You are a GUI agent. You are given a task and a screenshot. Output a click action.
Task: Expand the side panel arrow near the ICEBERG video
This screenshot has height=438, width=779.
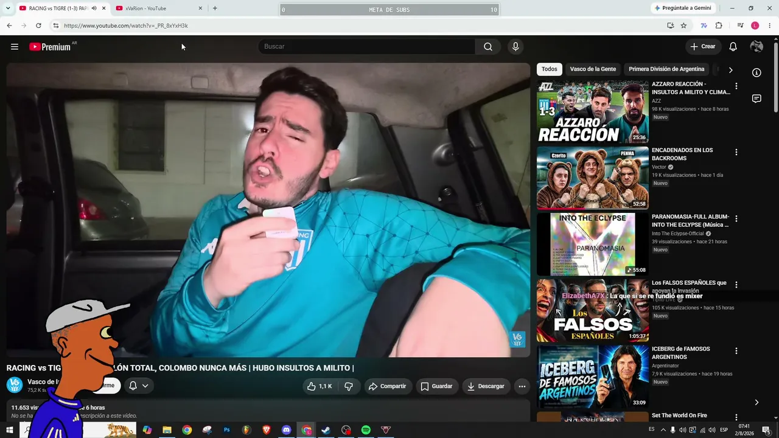click(756, 402)
